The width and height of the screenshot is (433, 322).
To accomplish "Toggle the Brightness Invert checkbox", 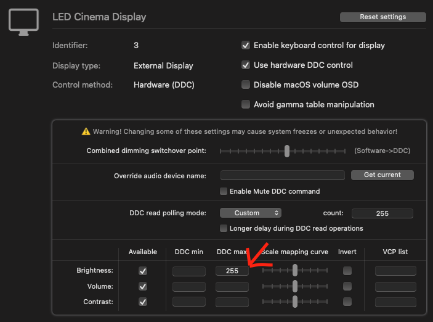I will (347, 271).
